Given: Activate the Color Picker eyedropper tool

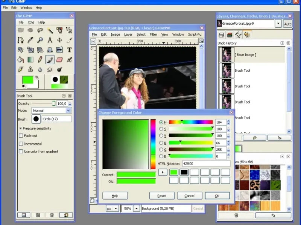Looking at the screenshot, I should [x=30, y=40].
